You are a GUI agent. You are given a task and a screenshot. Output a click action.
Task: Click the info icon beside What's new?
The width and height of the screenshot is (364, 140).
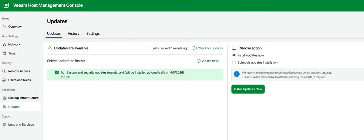click(x=199, y=61)
